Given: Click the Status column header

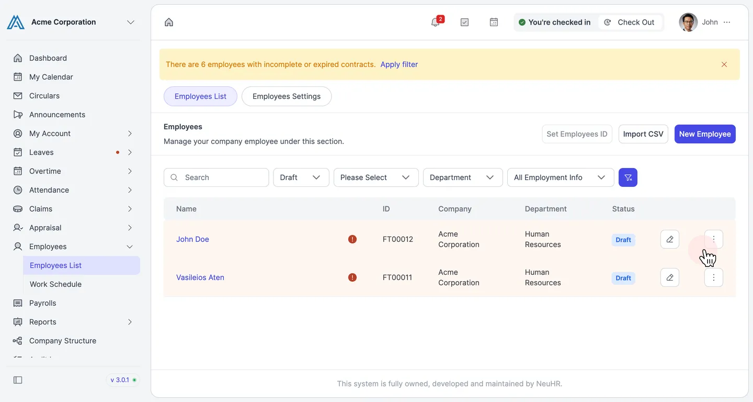Looking at the screenshot, I should pyautogui.click(x=623, y=209).
